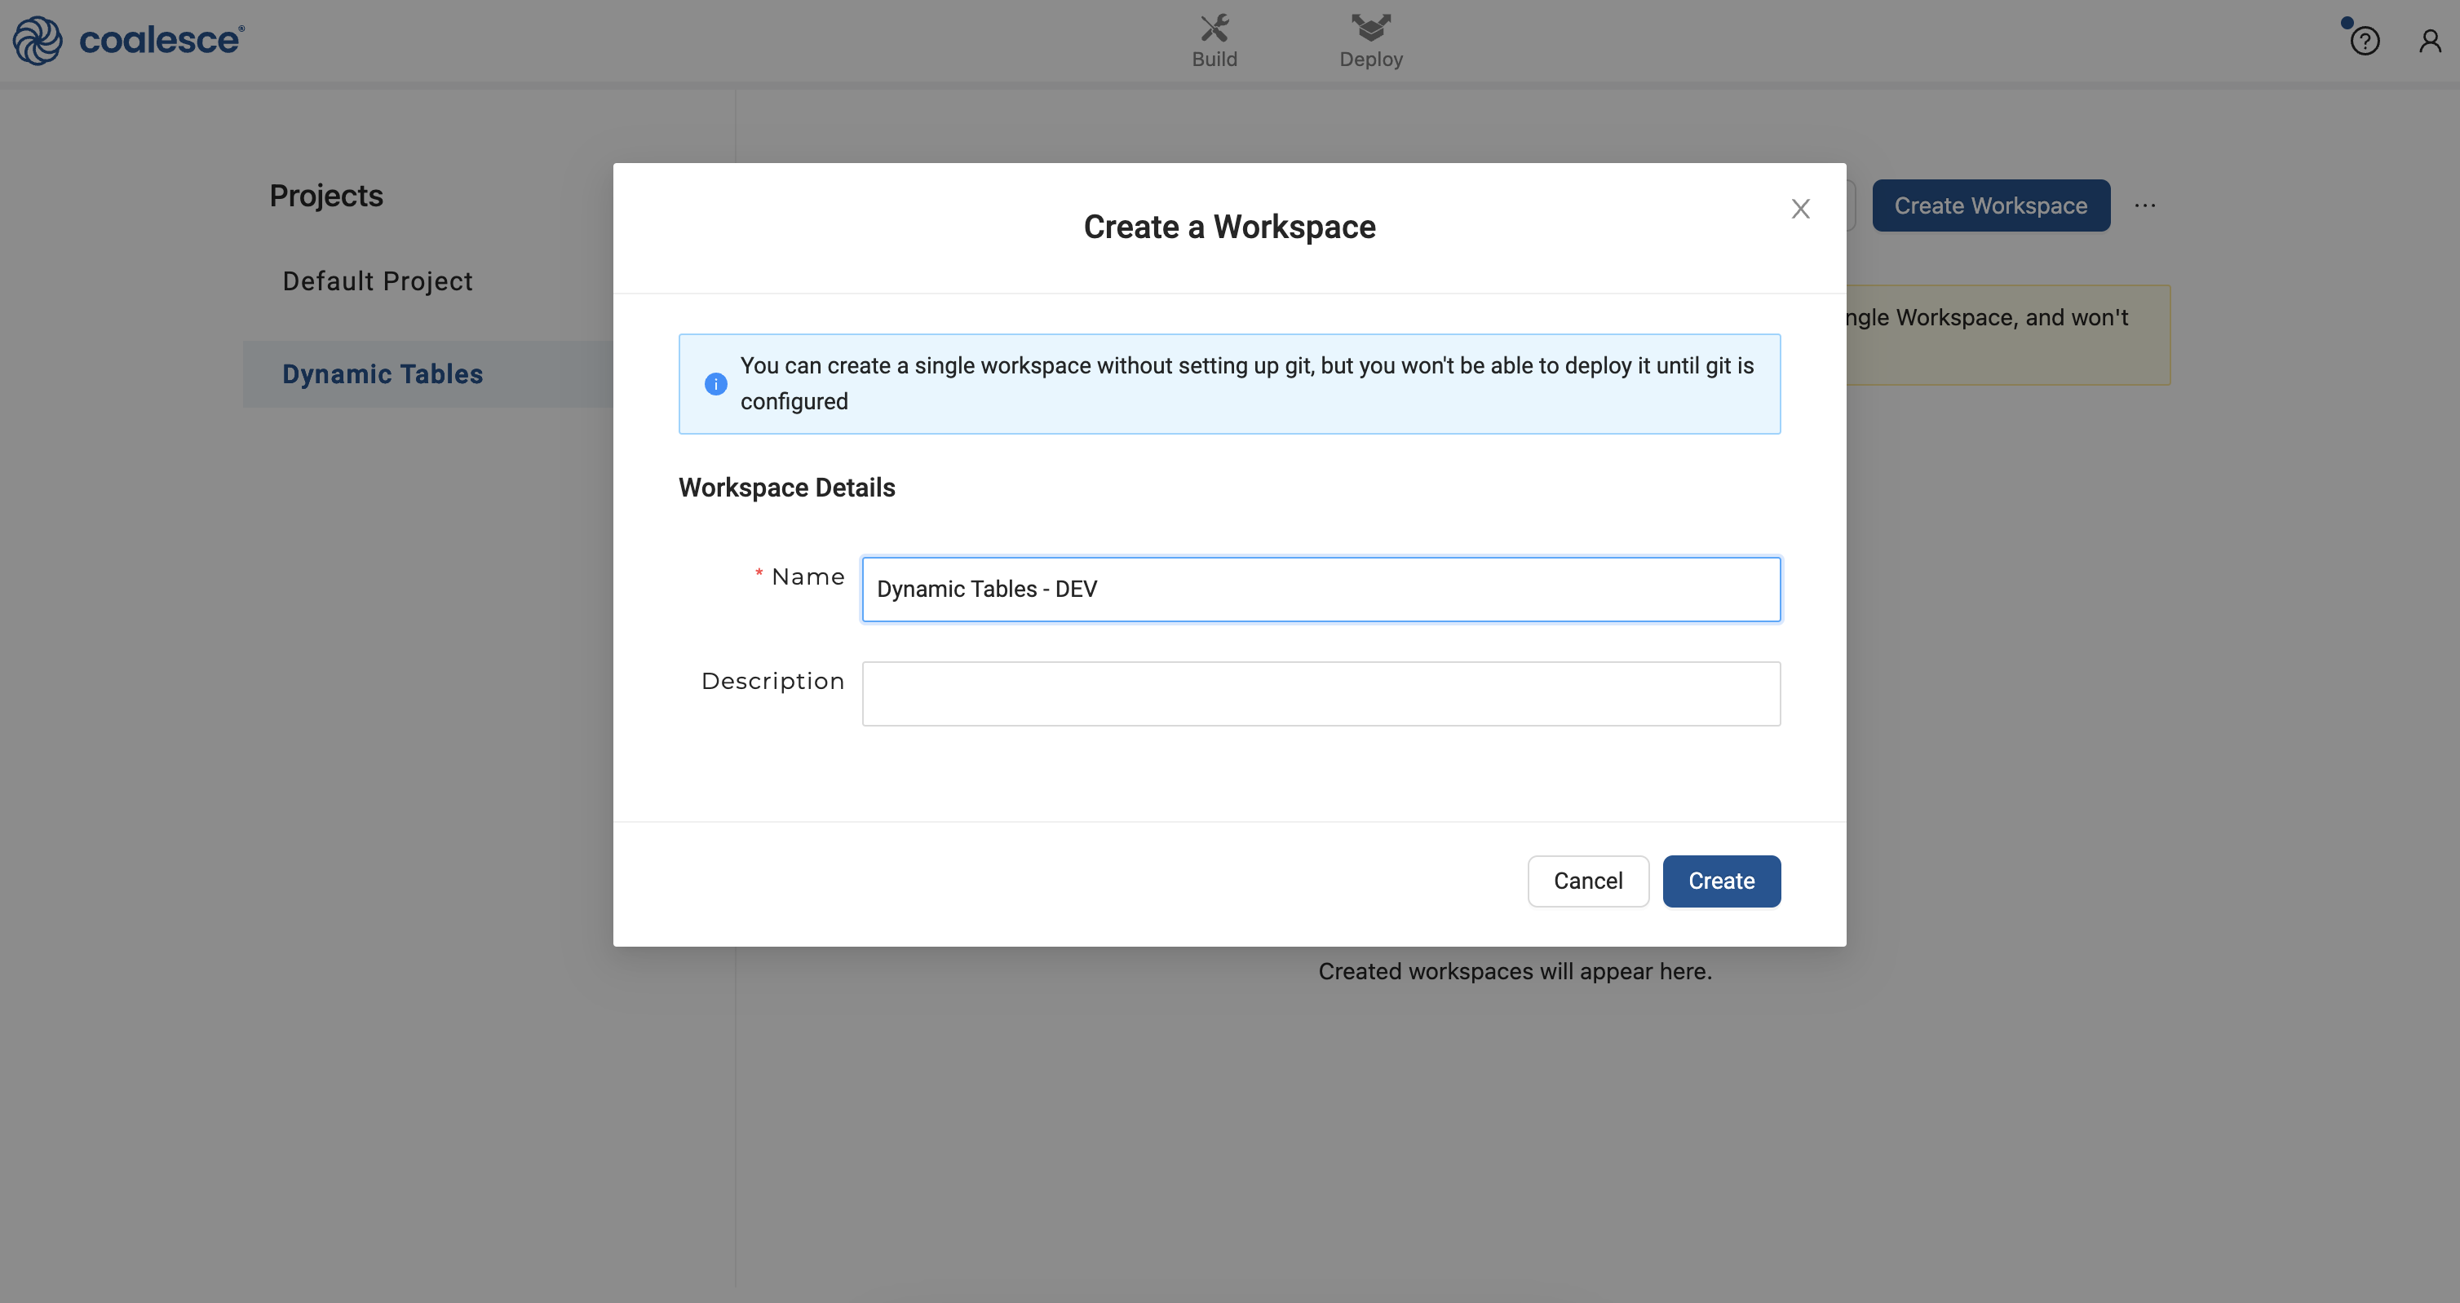This screenshot has height=1303, width=2460.
Task: Click the Build tab label
Action: coord(1214,60)
